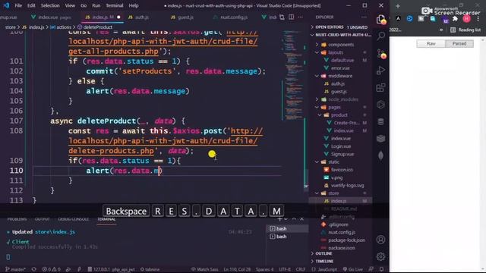This screenshot has width=486, height=273.
Task: Switch to Problems panel tab
Action: [x=17, y=219]
